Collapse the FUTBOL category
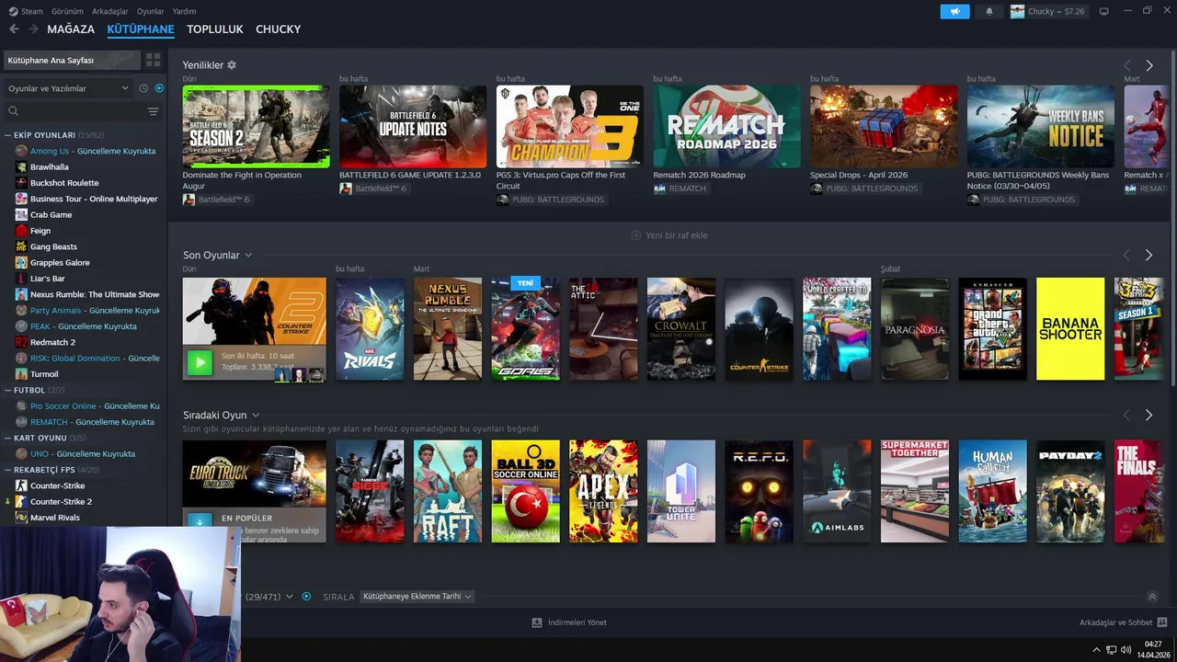This screenshot has width=1177, height=662. (7, 390)
